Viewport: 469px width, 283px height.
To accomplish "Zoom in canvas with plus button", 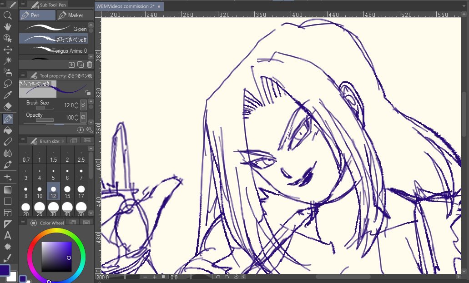I will [155, 277].
